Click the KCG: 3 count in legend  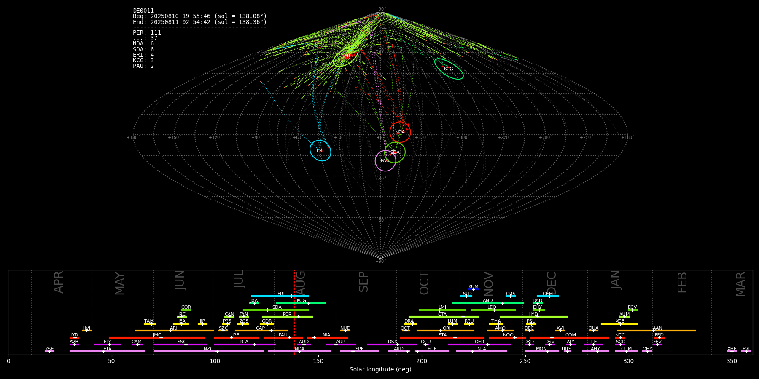pyautogui.click(x=143, y=60)
